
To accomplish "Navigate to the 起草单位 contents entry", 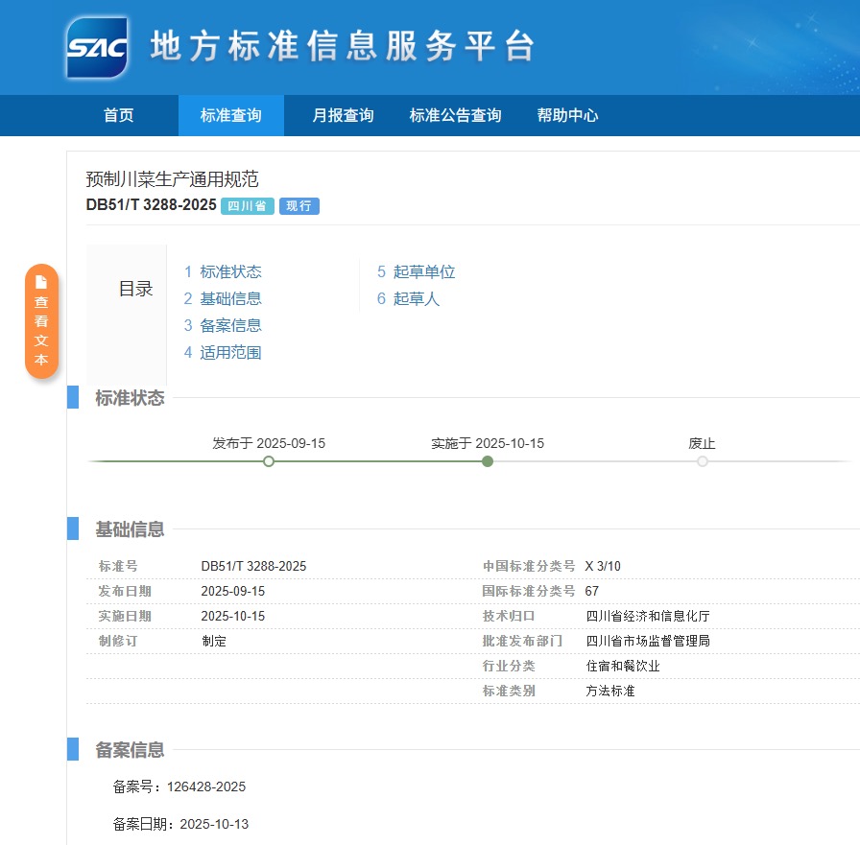I will click(x=423, y=271).
